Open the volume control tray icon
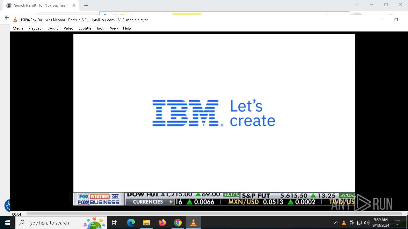408x229 pixels. point(367,223)
